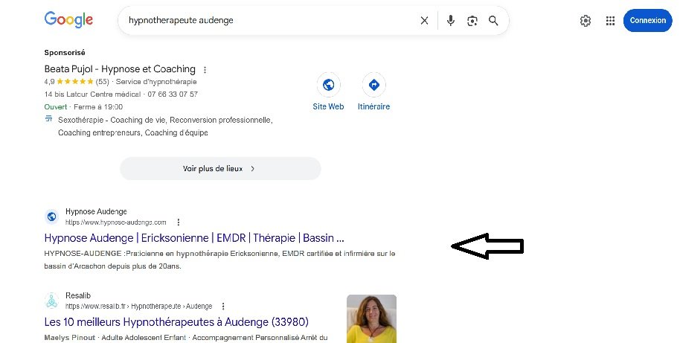Click the Site Web globe icon

click(x=328, y=85)
